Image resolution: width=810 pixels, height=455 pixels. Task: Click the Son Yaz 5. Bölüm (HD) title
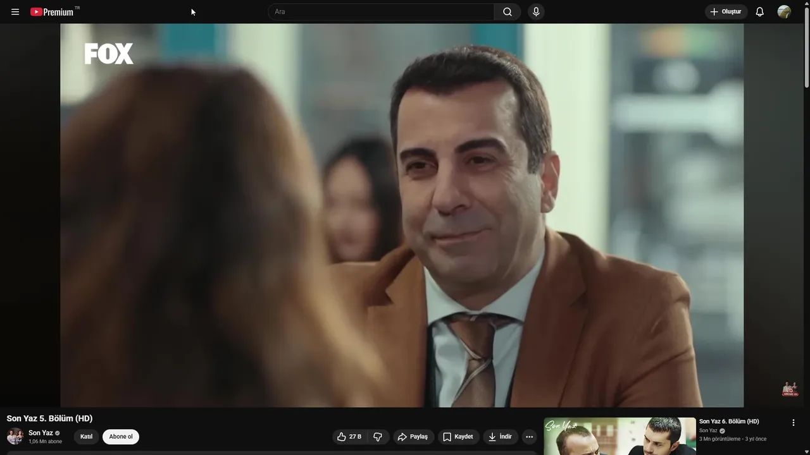49,418
